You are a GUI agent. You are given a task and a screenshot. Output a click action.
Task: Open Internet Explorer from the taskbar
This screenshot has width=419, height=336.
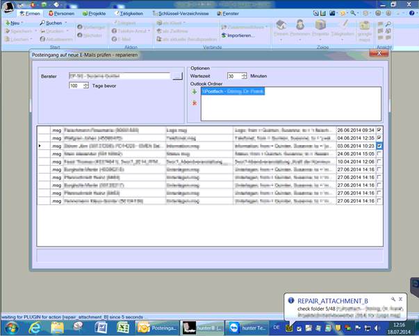pyautogui.click(x=33, y=327)
